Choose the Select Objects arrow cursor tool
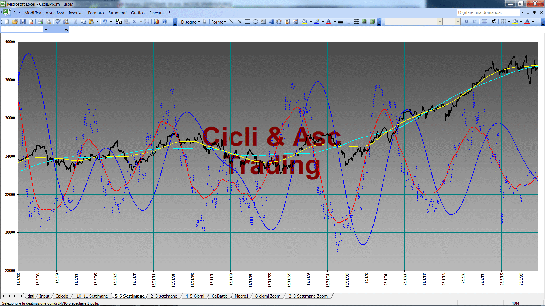The image size is (545, 306). click(205, 22)
